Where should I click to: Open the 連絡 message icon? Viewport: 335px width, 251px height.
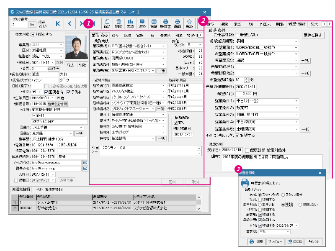(142, 23)
